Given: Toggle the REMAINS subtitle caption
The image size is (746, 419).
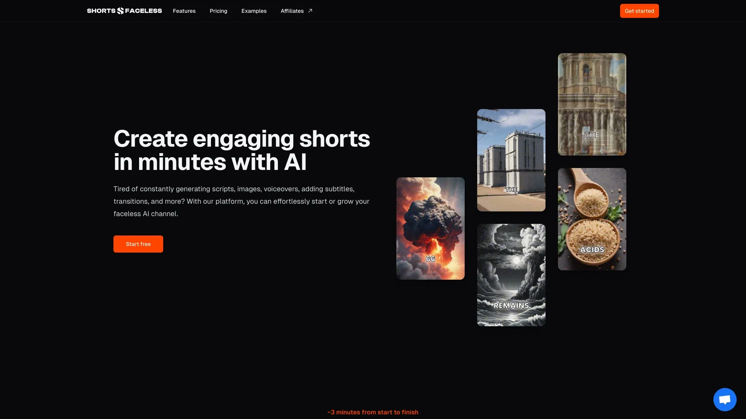Looking at the screenshot, I should point(511,306).
